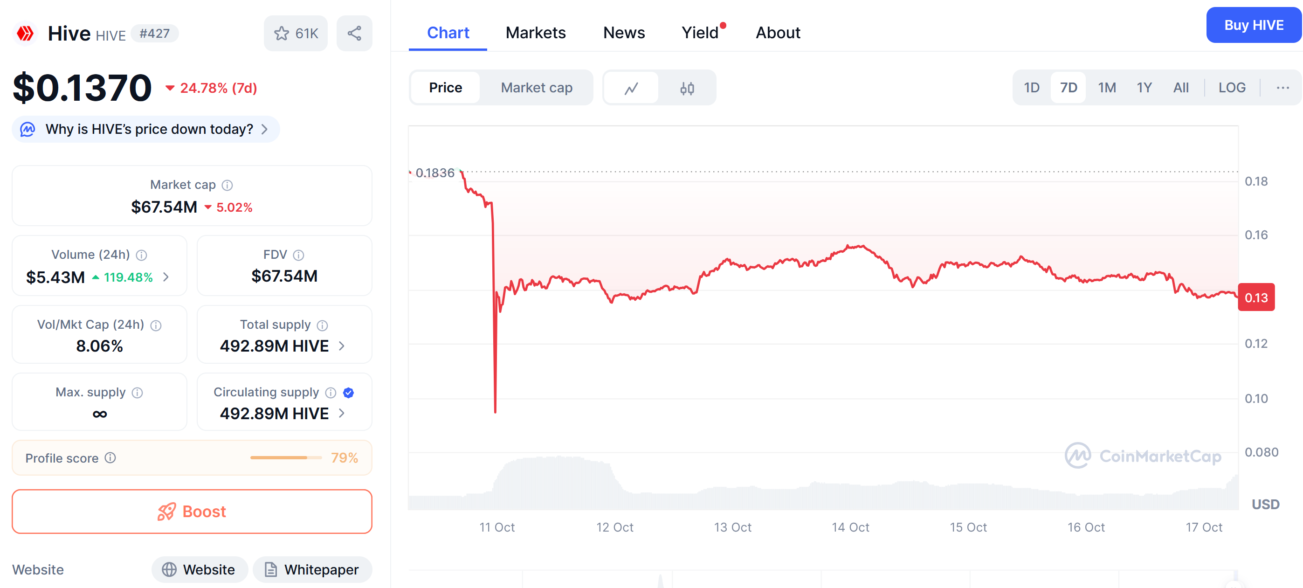1303x588 pixels.
Task: Expand the Circulating supply details chevron
Action: pyautogui.click(x=342, y=414)
